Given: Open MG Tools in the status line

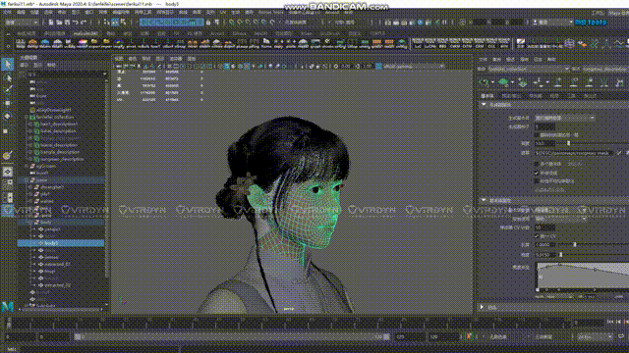Looking at the screenshot, I should point(591,23).
